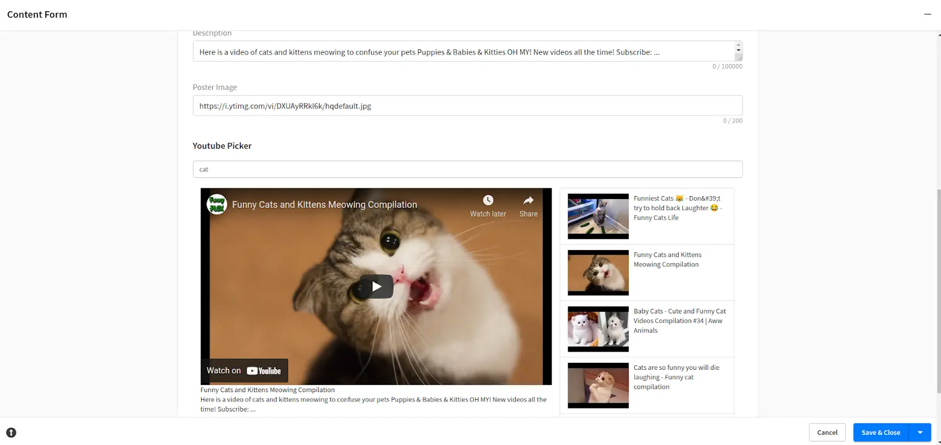
Task: Click the scroll-to-top arrow icon
Action: pyautogui.click(x=11, y=433)
